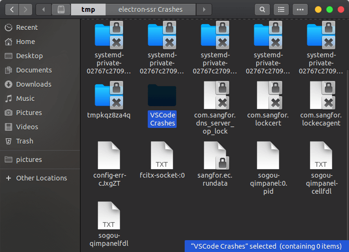The height and width of the screenshot is (252, 349).
Task: Select the sogou-qimpanel-cellfdl TXT file icon
Action: [x=321, y=155]
